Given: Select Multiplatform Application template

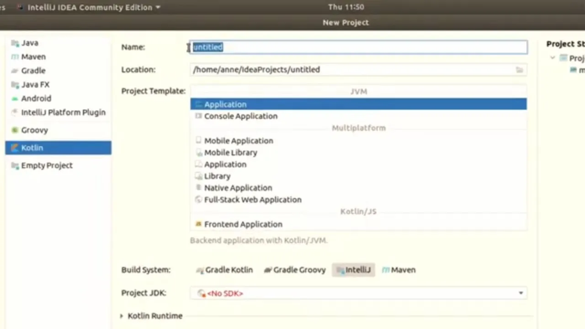Looking at the screenshot, I should (x=358, y=164).
